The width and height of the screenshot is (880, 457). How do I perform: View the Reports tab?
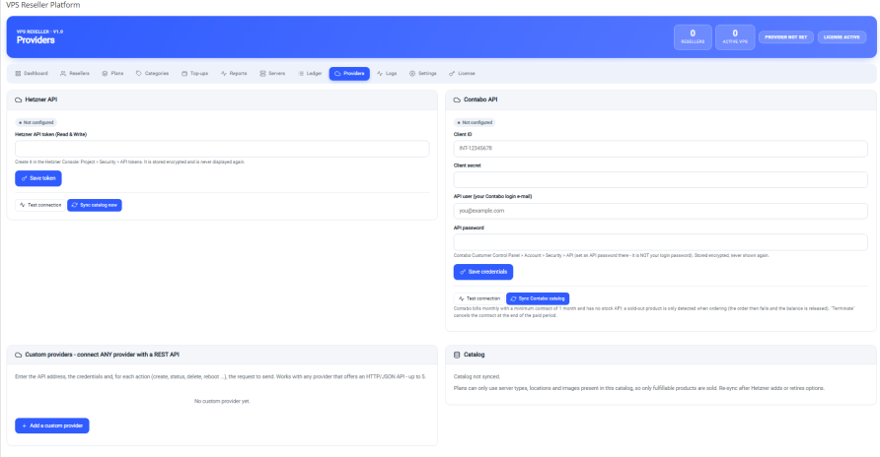[234, 73]
